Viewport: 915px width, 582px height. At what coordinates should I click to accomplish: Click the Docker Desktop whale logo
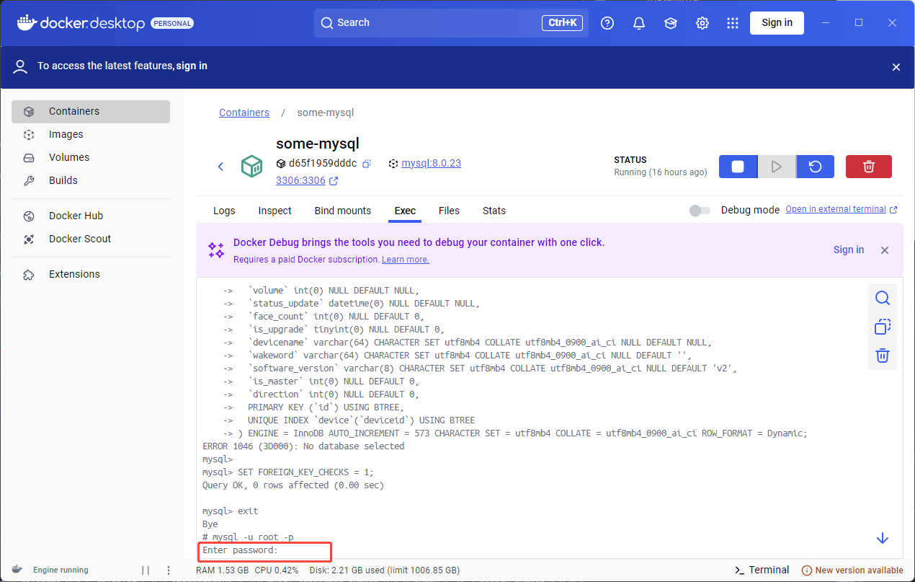click(26, 22)
